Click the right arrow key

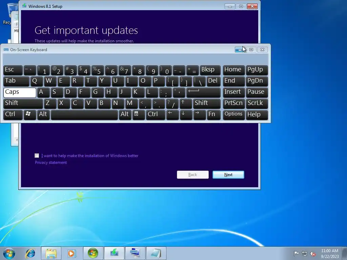(200, 115)
